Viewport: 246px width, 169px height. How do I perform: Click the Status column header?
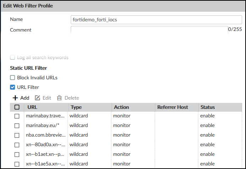point(208,107)
